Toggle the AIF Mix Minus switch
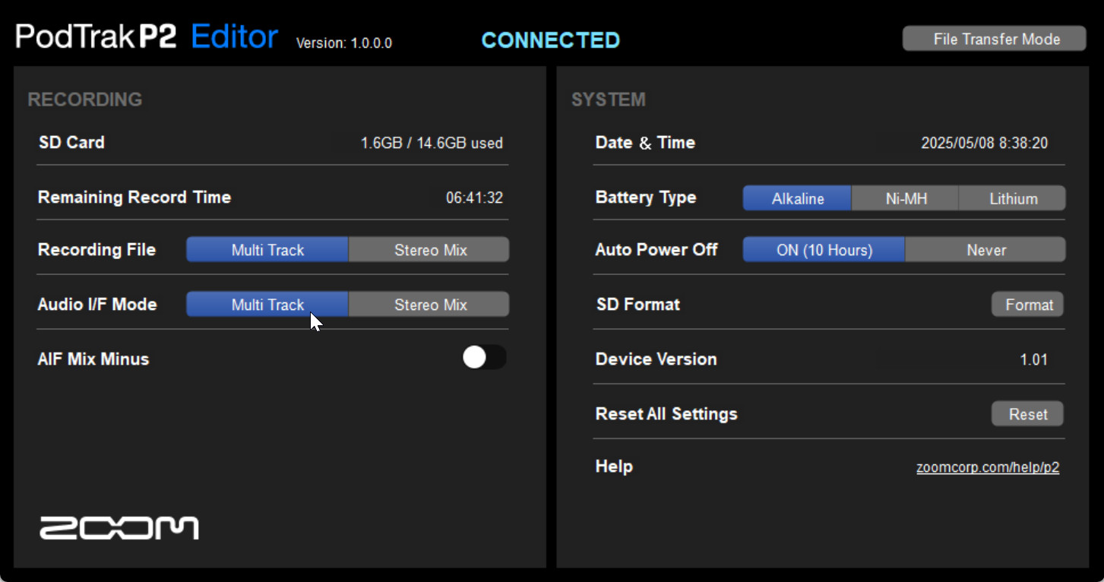 (x=484, y=358)
